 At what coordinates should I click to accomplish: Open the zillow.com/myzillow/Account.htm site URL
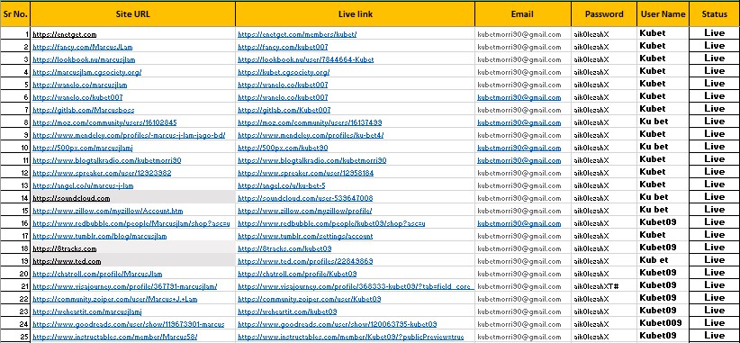[108, 211]
